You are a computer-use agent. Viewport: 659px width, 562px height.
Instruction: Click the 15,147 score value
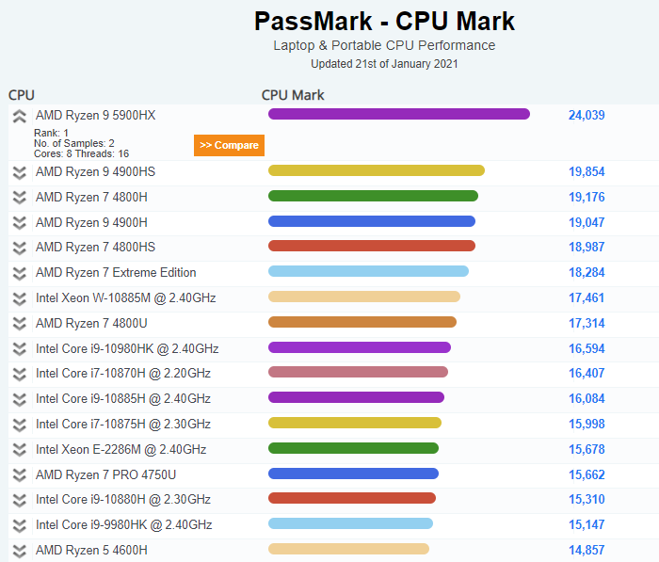(x=587, y=524)
